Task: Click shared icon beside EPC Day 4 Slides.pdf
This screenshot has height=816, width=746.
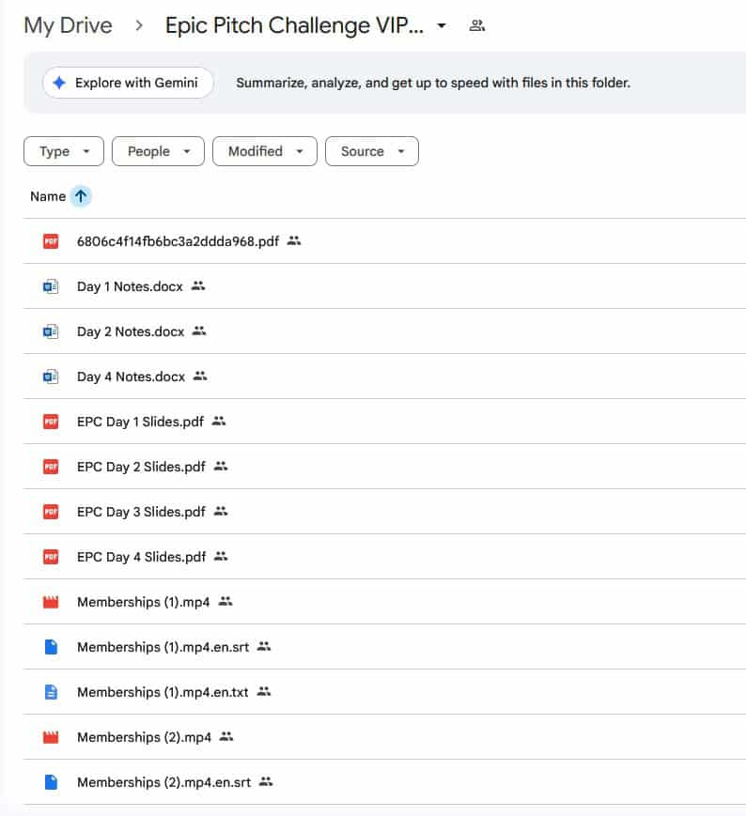Action: tap(221, 556)
